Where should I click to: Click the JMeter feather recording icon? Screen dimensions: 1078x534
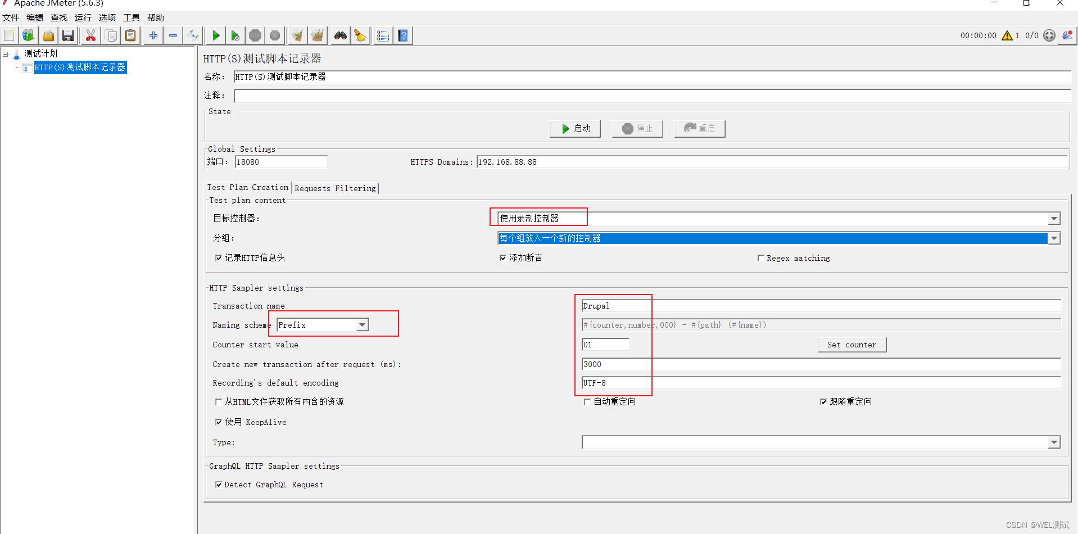tap(1067, 35)
